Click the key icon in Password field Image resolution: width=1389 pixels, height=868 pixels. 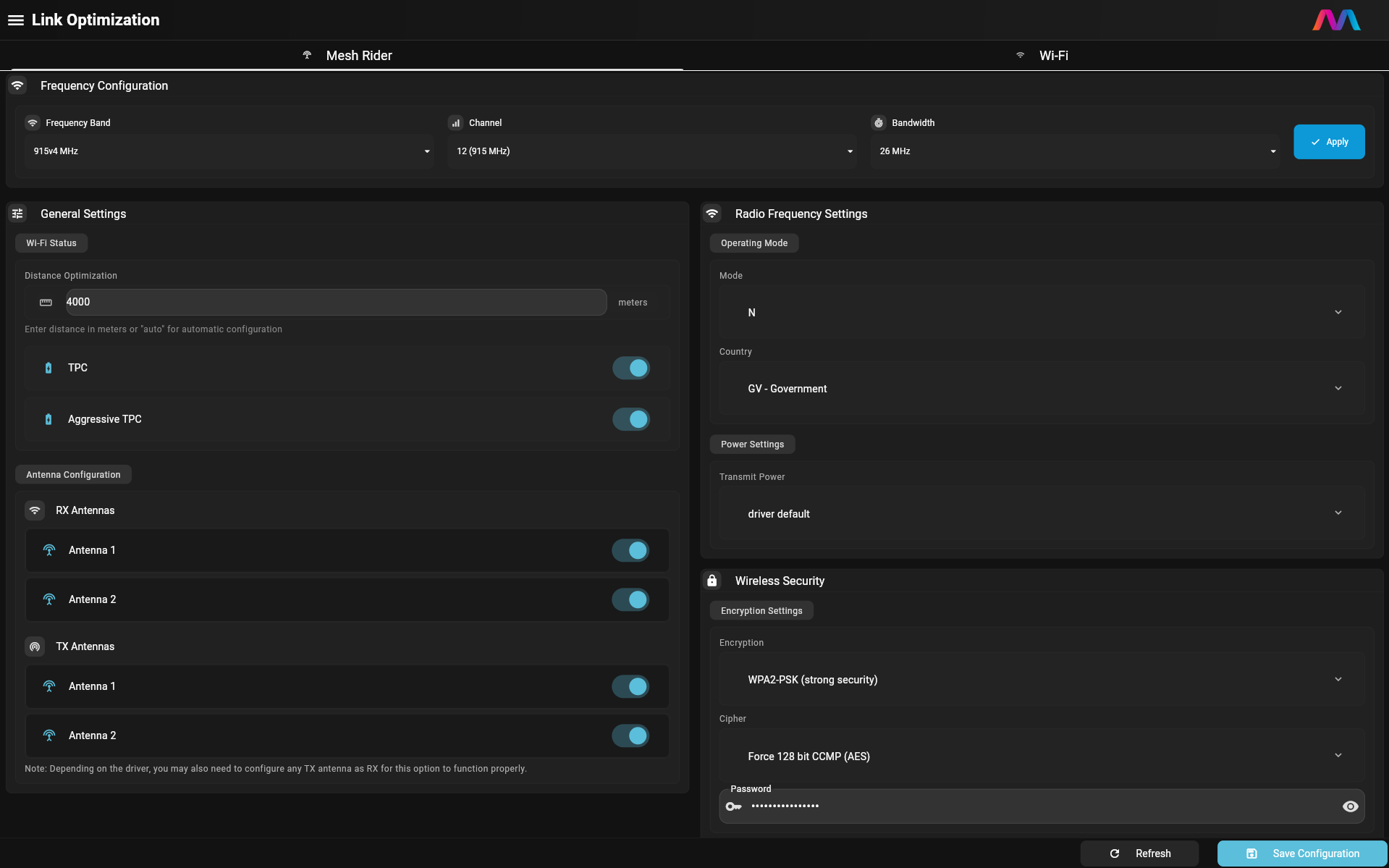[734, 806]
